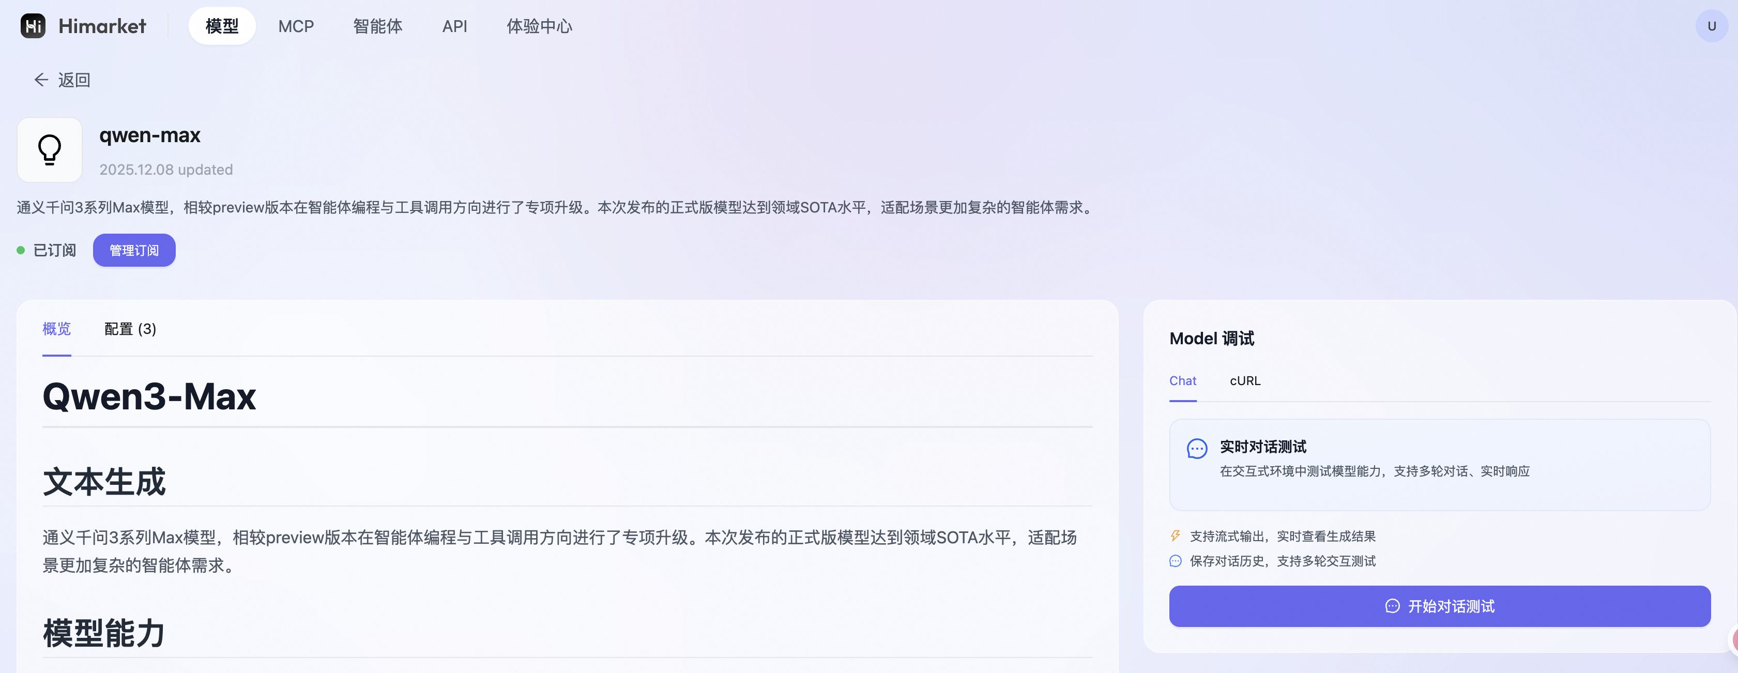The width and height of the screenshot is (1738, 673).
Task: Switch to the 配置 (3) tab
Action: [130, 329]
